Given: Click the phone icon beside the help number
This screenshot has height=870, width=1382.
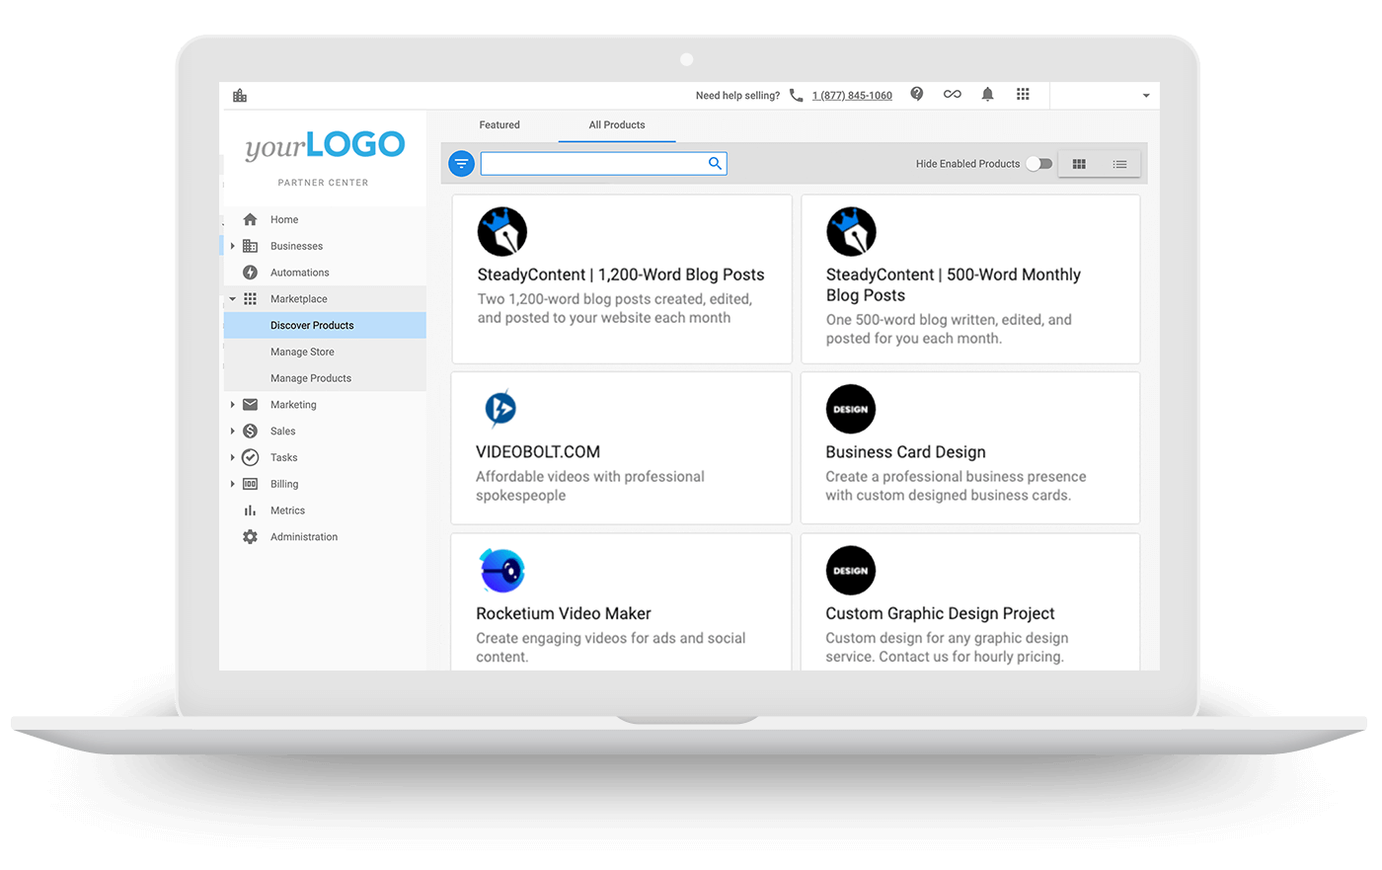Looking at the screenshot, I should pyautogui.click(x=797, y=96).
